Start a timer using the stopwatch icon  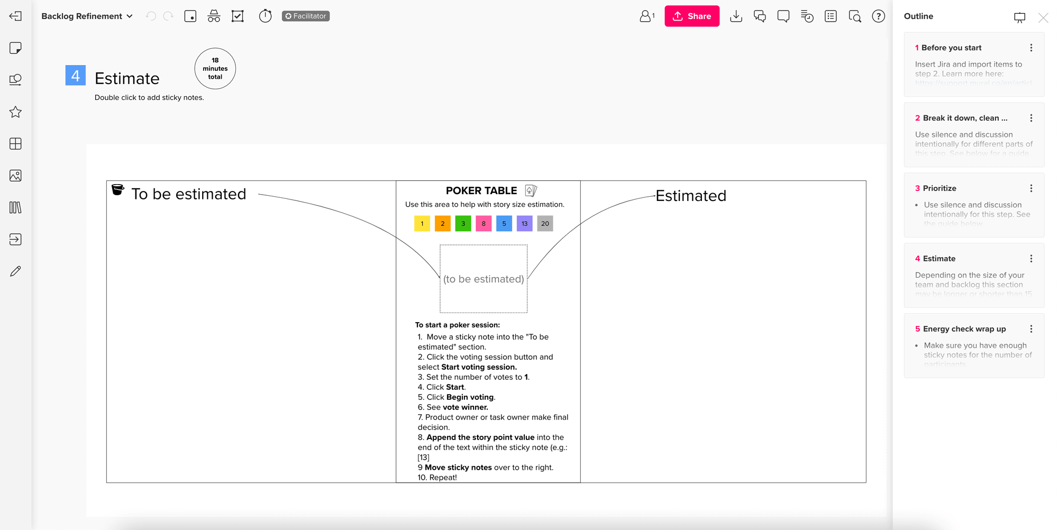tap(265, 16)
